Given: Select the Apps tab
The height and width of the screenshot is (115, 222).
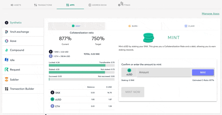Looking at the screenshot, I should 70,5.
